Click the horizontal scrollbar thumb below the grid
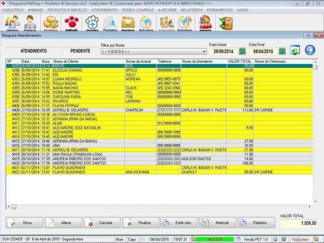324x243 pixels. pos(14,207)
